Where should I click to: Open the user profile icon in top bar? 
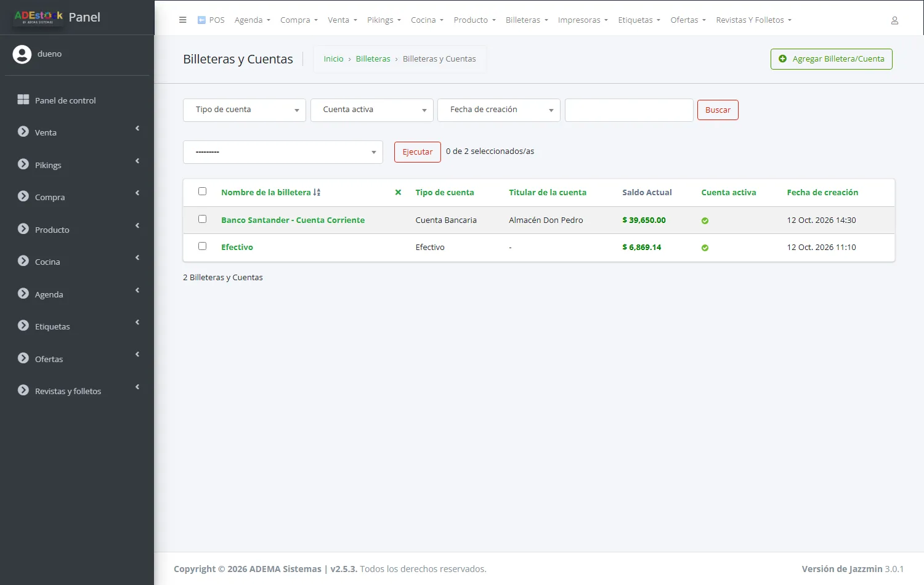pyautogui.click(x=894, y=20)
